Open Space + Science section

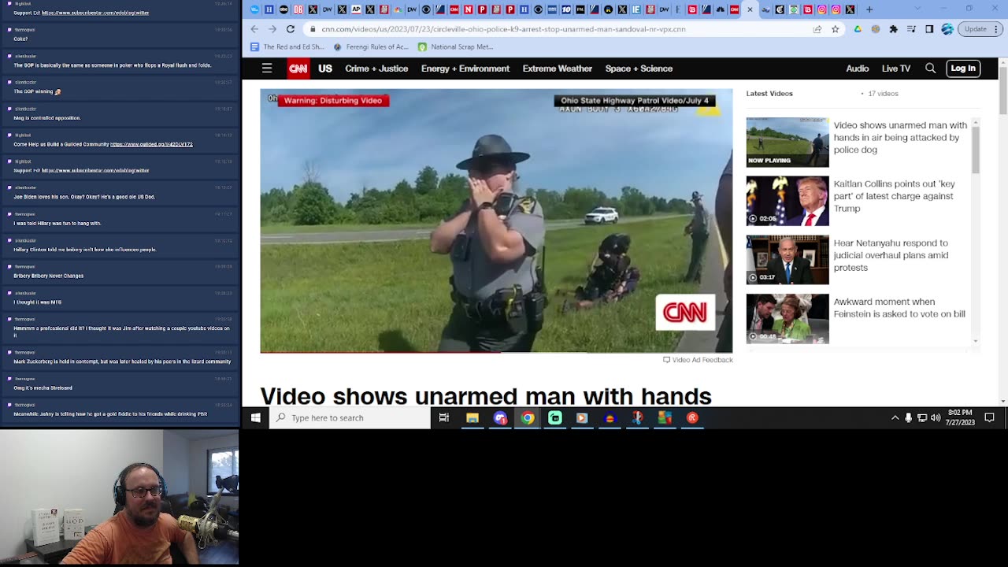[x=639, y=69]
